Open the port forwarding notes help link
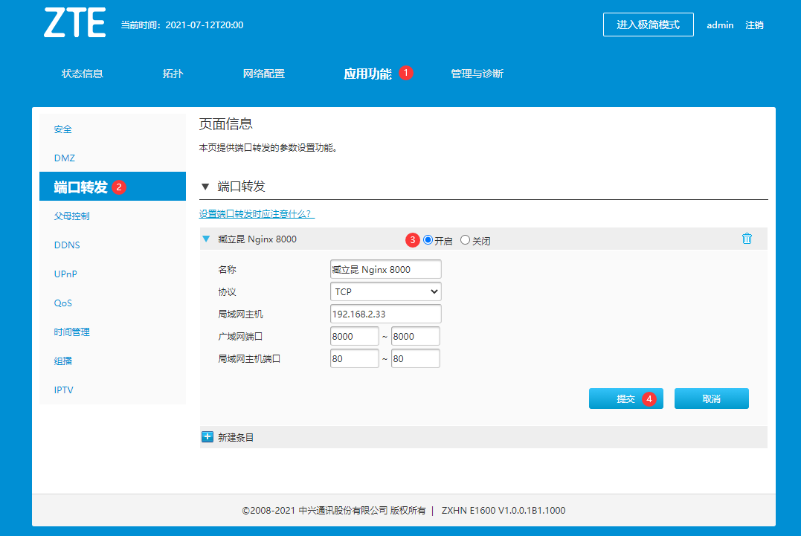 [257, 214]
